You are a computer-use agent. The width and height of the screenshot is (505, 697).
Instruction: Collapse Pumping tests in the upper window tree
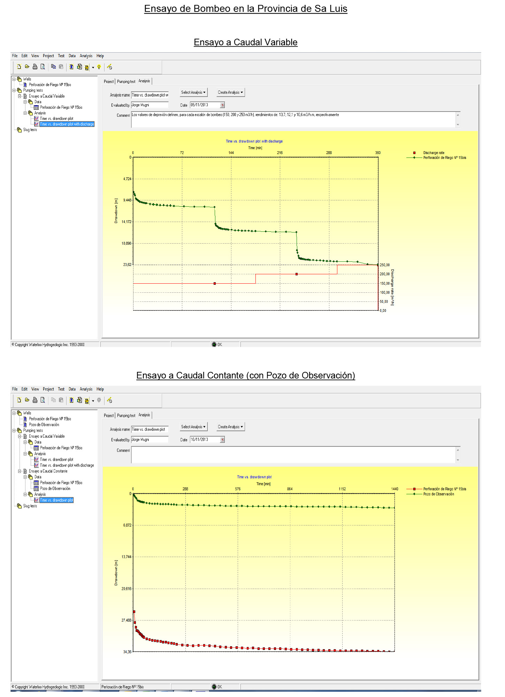point(14,90)
